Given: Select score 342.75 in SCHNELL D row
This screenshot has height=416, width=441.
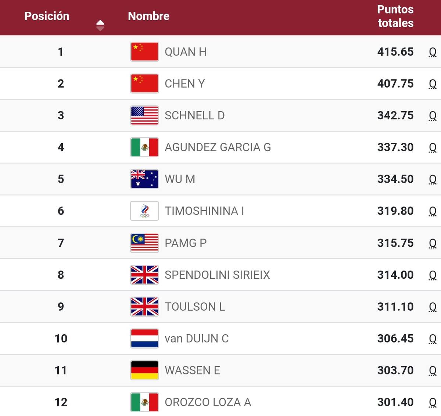Looking at the screenshot, I should [x=395, y=115].
